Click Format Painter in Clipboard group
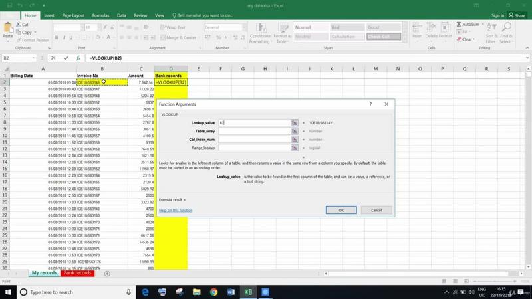 32,40
